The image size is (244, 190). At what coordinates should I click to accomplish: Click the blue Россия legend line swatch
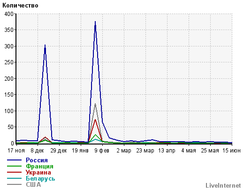(14, 160)
